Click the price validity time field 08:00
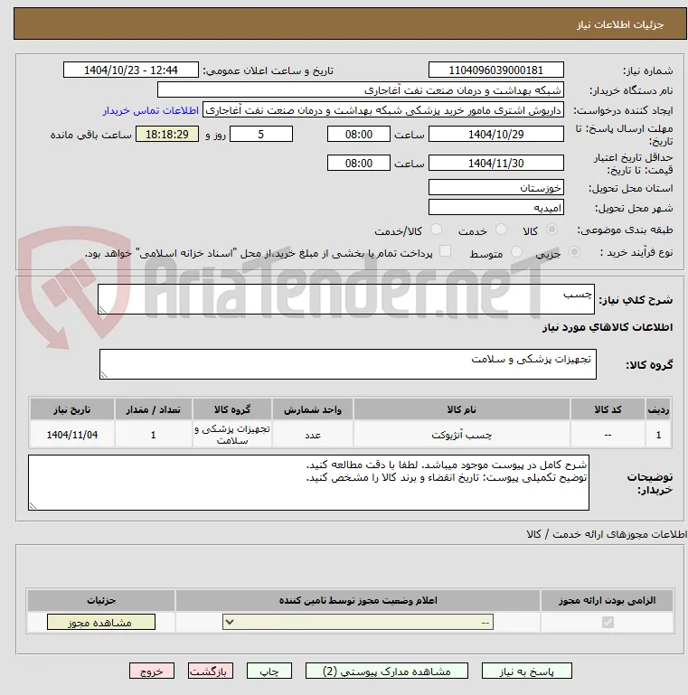 pos(359,163)
